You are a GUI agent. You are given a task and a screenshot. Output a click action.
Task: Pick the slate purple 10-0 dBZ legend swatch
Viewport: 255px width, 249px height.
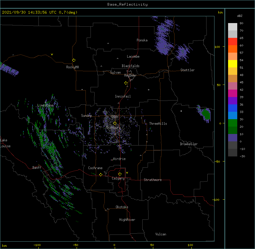point(233,138)
